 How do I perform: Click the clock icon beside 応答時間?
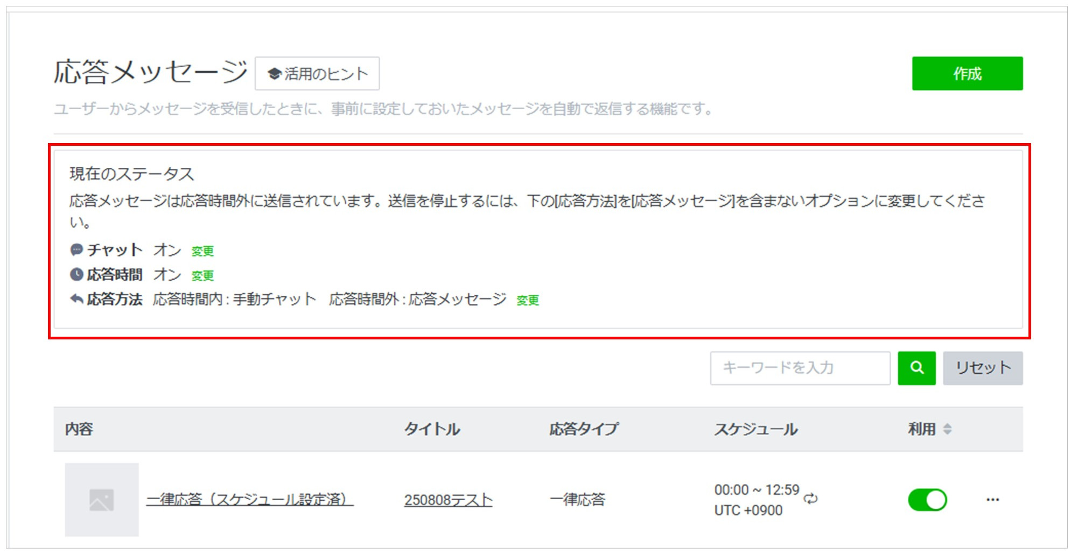point(76,274)
